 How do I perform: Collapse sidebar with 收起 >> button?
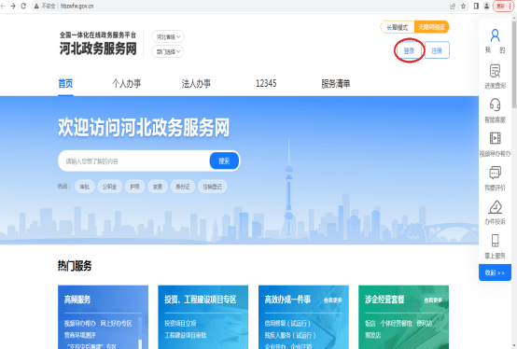pyautogui.click(x=495, y=272)
